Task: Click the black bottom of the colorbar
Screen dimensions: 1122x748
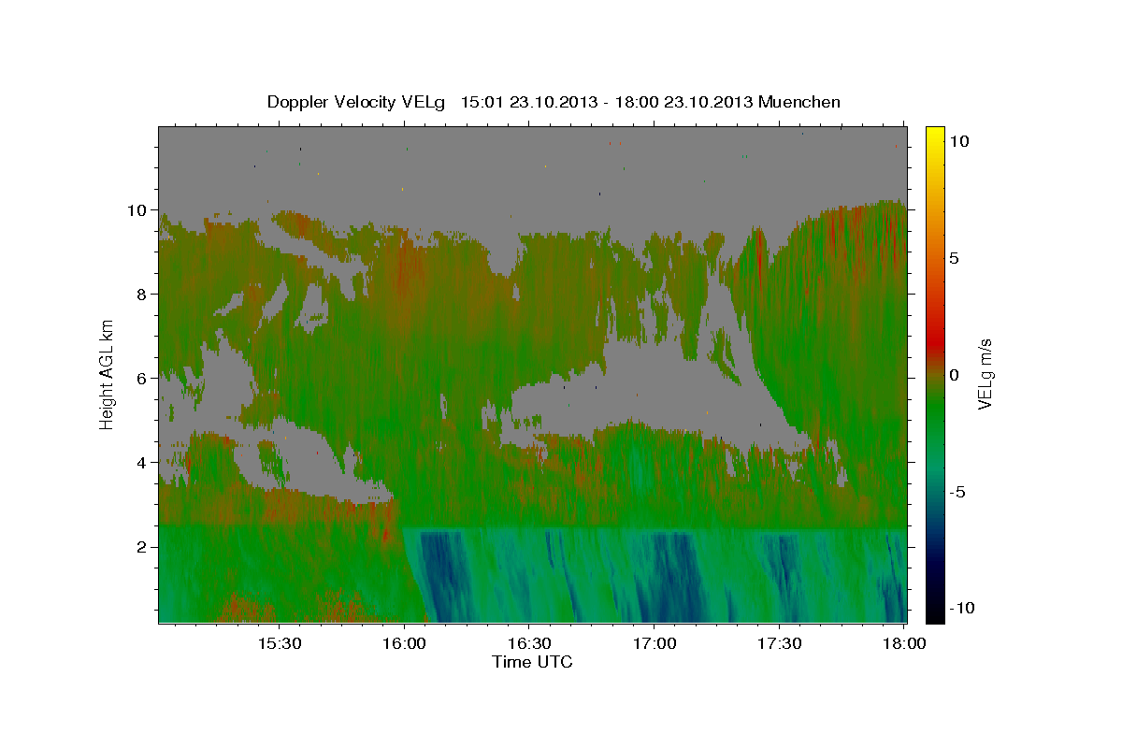Action: 935,612
